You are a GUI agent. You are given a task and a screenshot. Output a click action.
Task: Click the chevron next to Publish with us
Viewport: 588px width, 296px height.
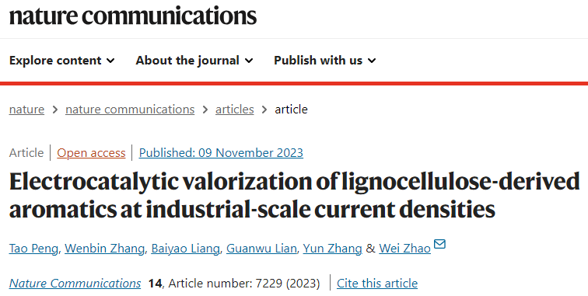[372, 61]
